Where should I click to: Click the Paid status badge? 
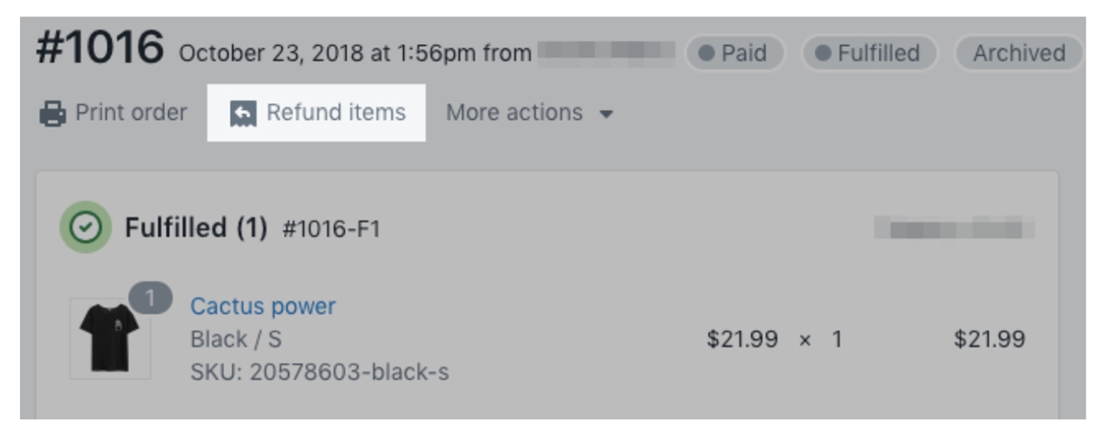734,53
